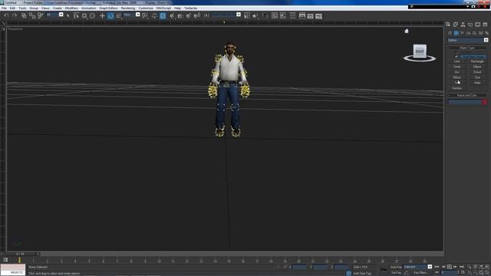Click the Helix shape button

click(x=477, y=83)
